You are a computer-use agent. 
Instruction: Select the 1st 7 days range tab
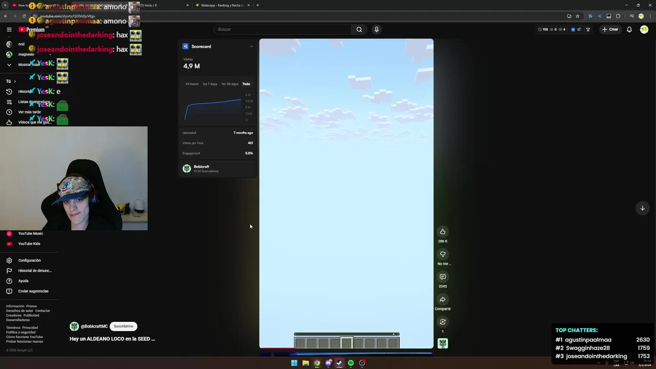coord(210,84)
